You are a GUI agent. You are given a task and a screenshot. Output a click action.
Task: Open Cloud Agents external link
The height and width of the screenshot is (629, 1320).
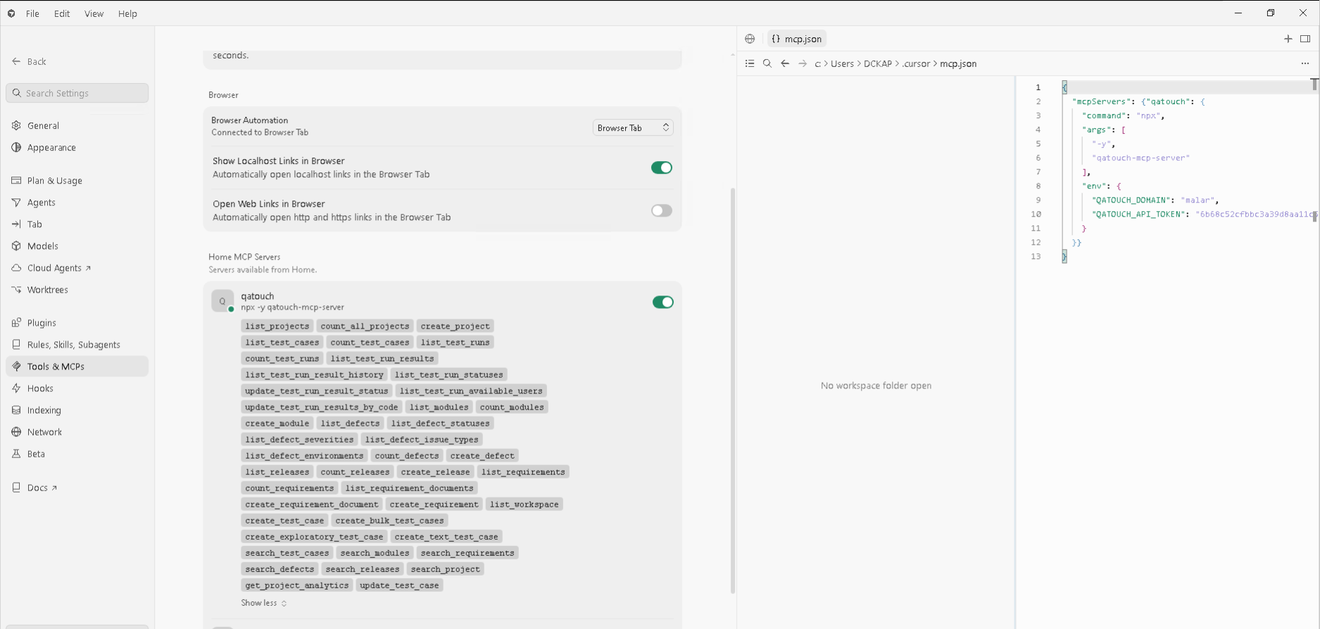point(77,267)
